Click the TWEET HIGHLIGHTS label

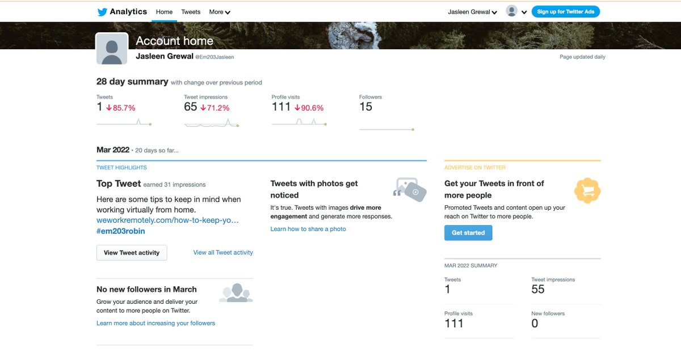pyautogui.click(x=121, y=168)
